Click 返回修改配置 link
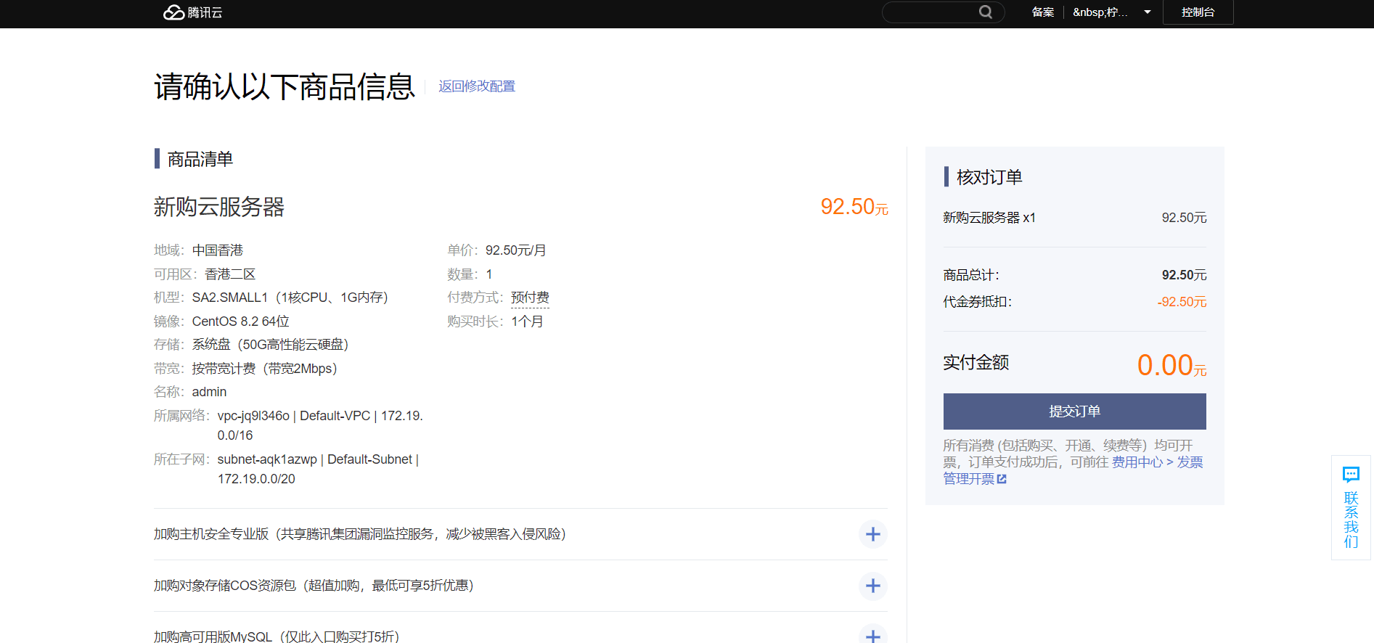Screen dimensions: 1374x643 (477, 86)
